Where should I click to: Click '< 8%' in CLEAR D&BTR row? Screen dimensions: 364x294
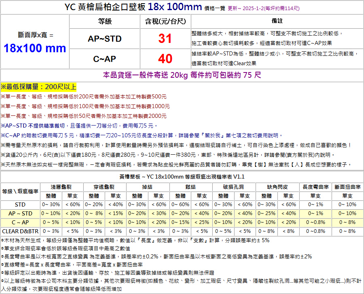(x=288, y=231)
